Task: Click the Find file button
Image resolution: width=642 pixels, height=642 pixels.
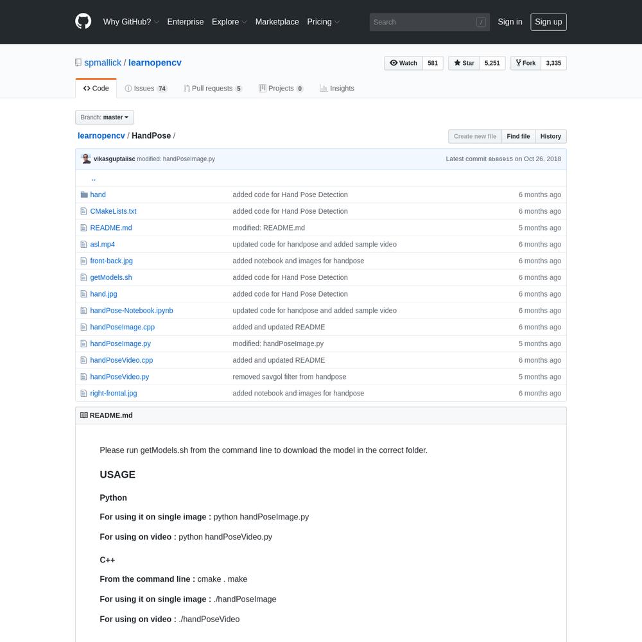Action: (518, 136)
